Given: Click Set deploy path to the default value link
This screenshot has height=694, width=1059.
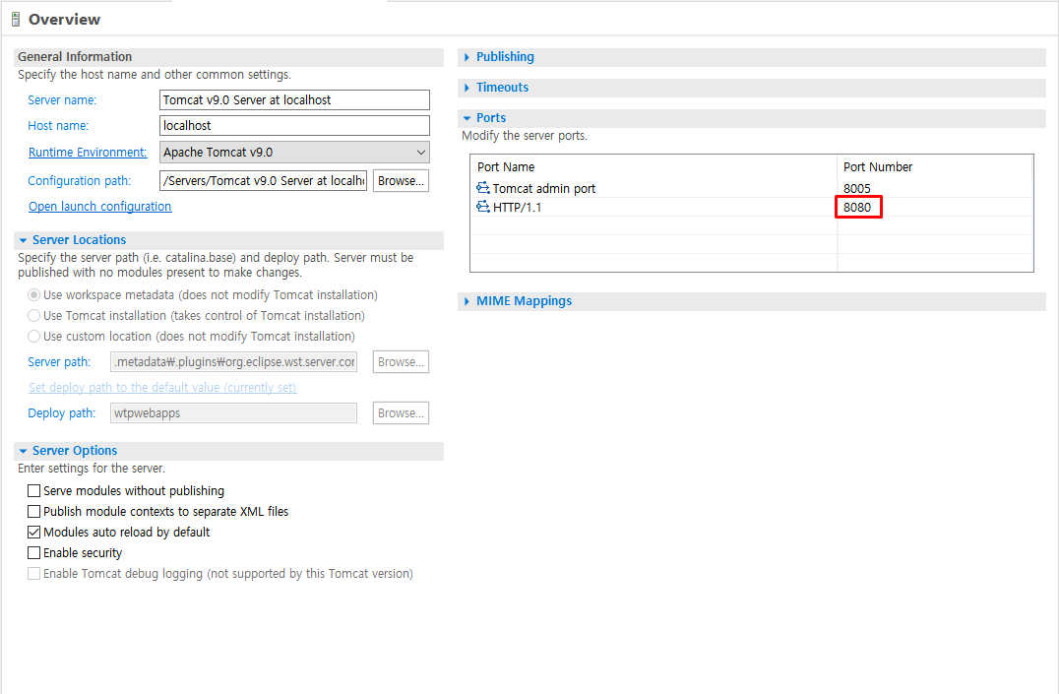Looking at the screenshot, I should 162,387.
